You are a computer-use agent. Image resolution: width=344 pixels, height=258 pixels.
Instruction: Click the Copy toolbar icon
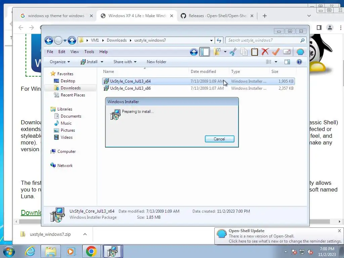pyautogui.click(x=244, y=52)
